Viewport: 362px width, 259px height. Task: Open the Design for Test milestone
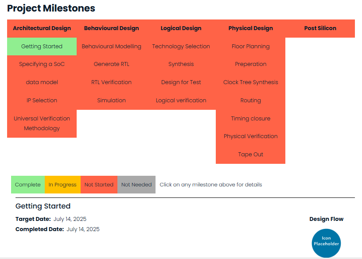[x=181, y=82]
